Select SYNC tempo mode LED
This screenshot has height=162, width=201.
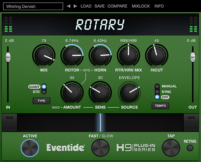(x=157, y=92)
